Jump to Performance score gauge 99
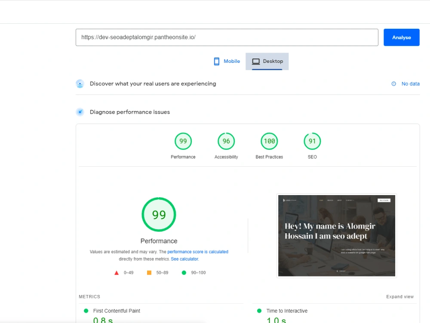Screen dimensions: 430x323 (x=183, y=141)
